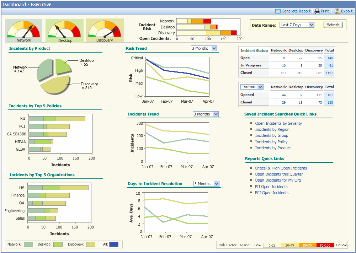This screenshot has width=356, height=253.
Task: Select the Desktop risk gauge
Action: coord(65,31)
